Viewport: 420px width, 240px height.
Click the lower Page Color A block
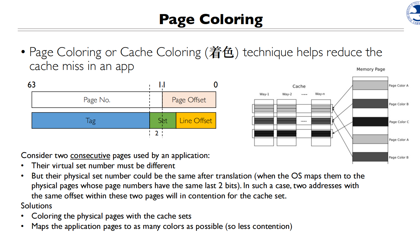(x=370, y=139)
